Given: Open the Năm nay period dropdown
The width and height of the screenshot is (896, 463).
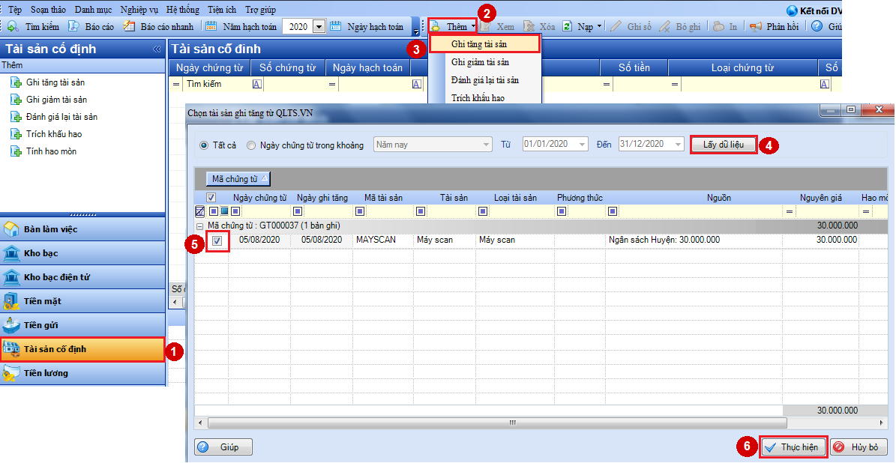Looking at the screenshot, I should point(487,145).
